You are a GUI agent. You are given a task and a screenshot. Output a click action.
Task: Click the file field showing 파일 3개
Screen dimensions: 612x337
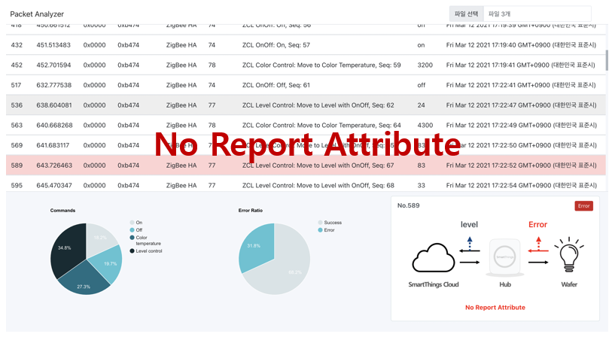click(537, 14)
